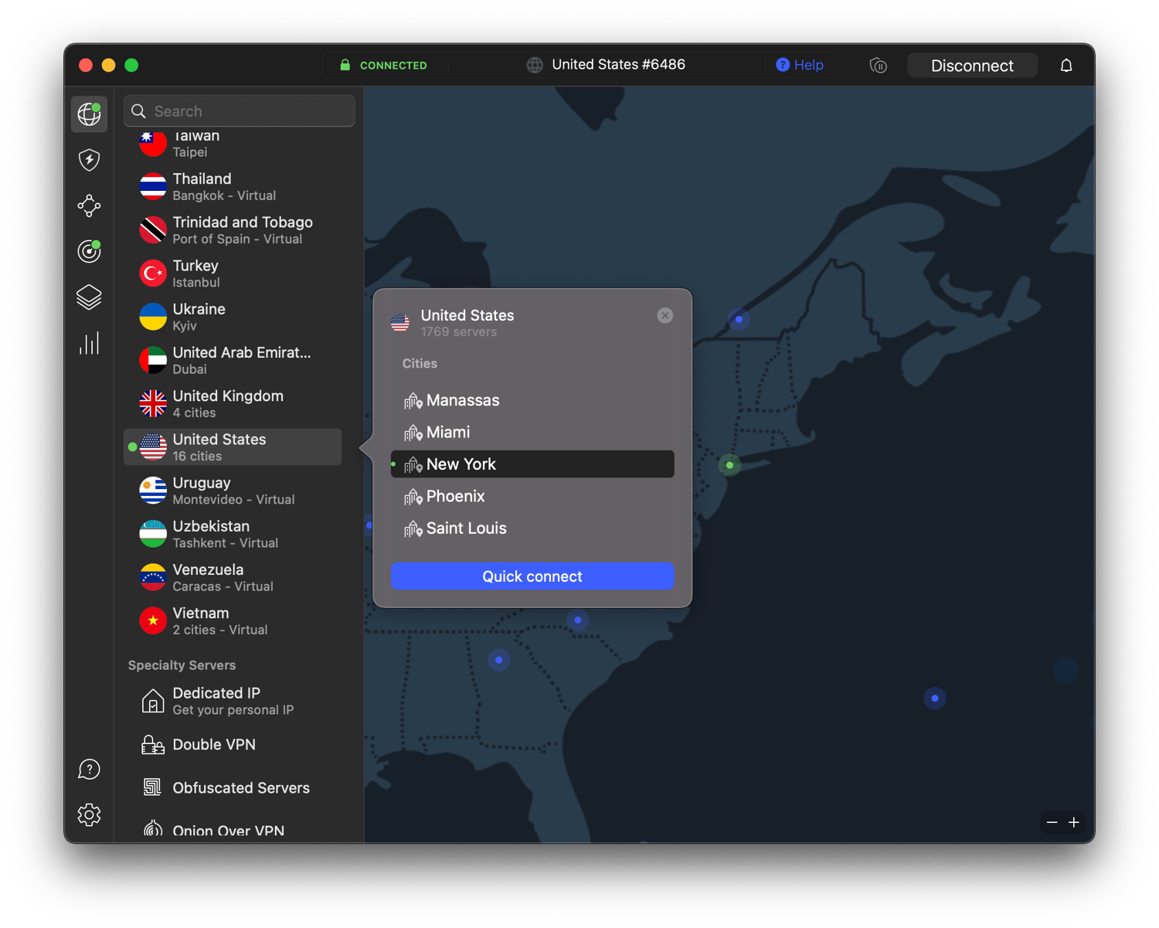Click the pause connection icon in title bar

click(x=878, y=66)
